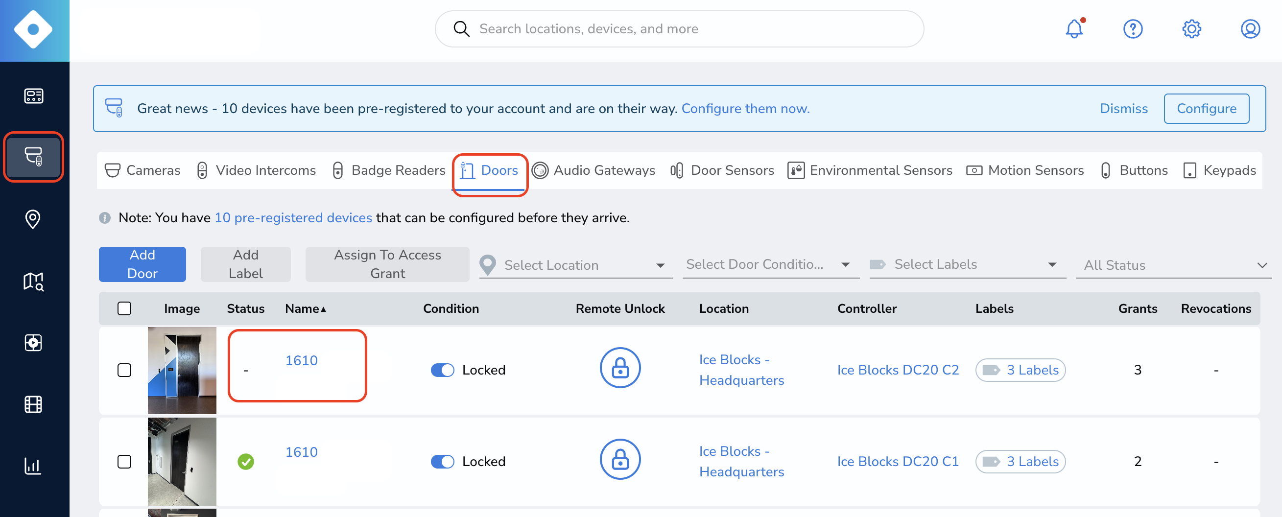Viewport: 1282px width, 517px height.
Task: Click the search locations and devices field
Action: (x=679, y=29)
